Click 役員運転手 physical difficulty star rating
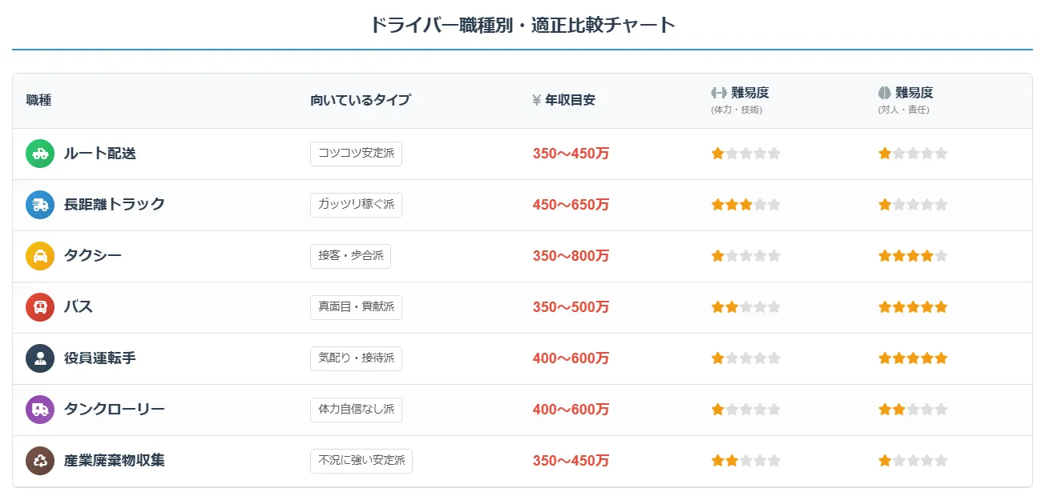 pos(746,358)
